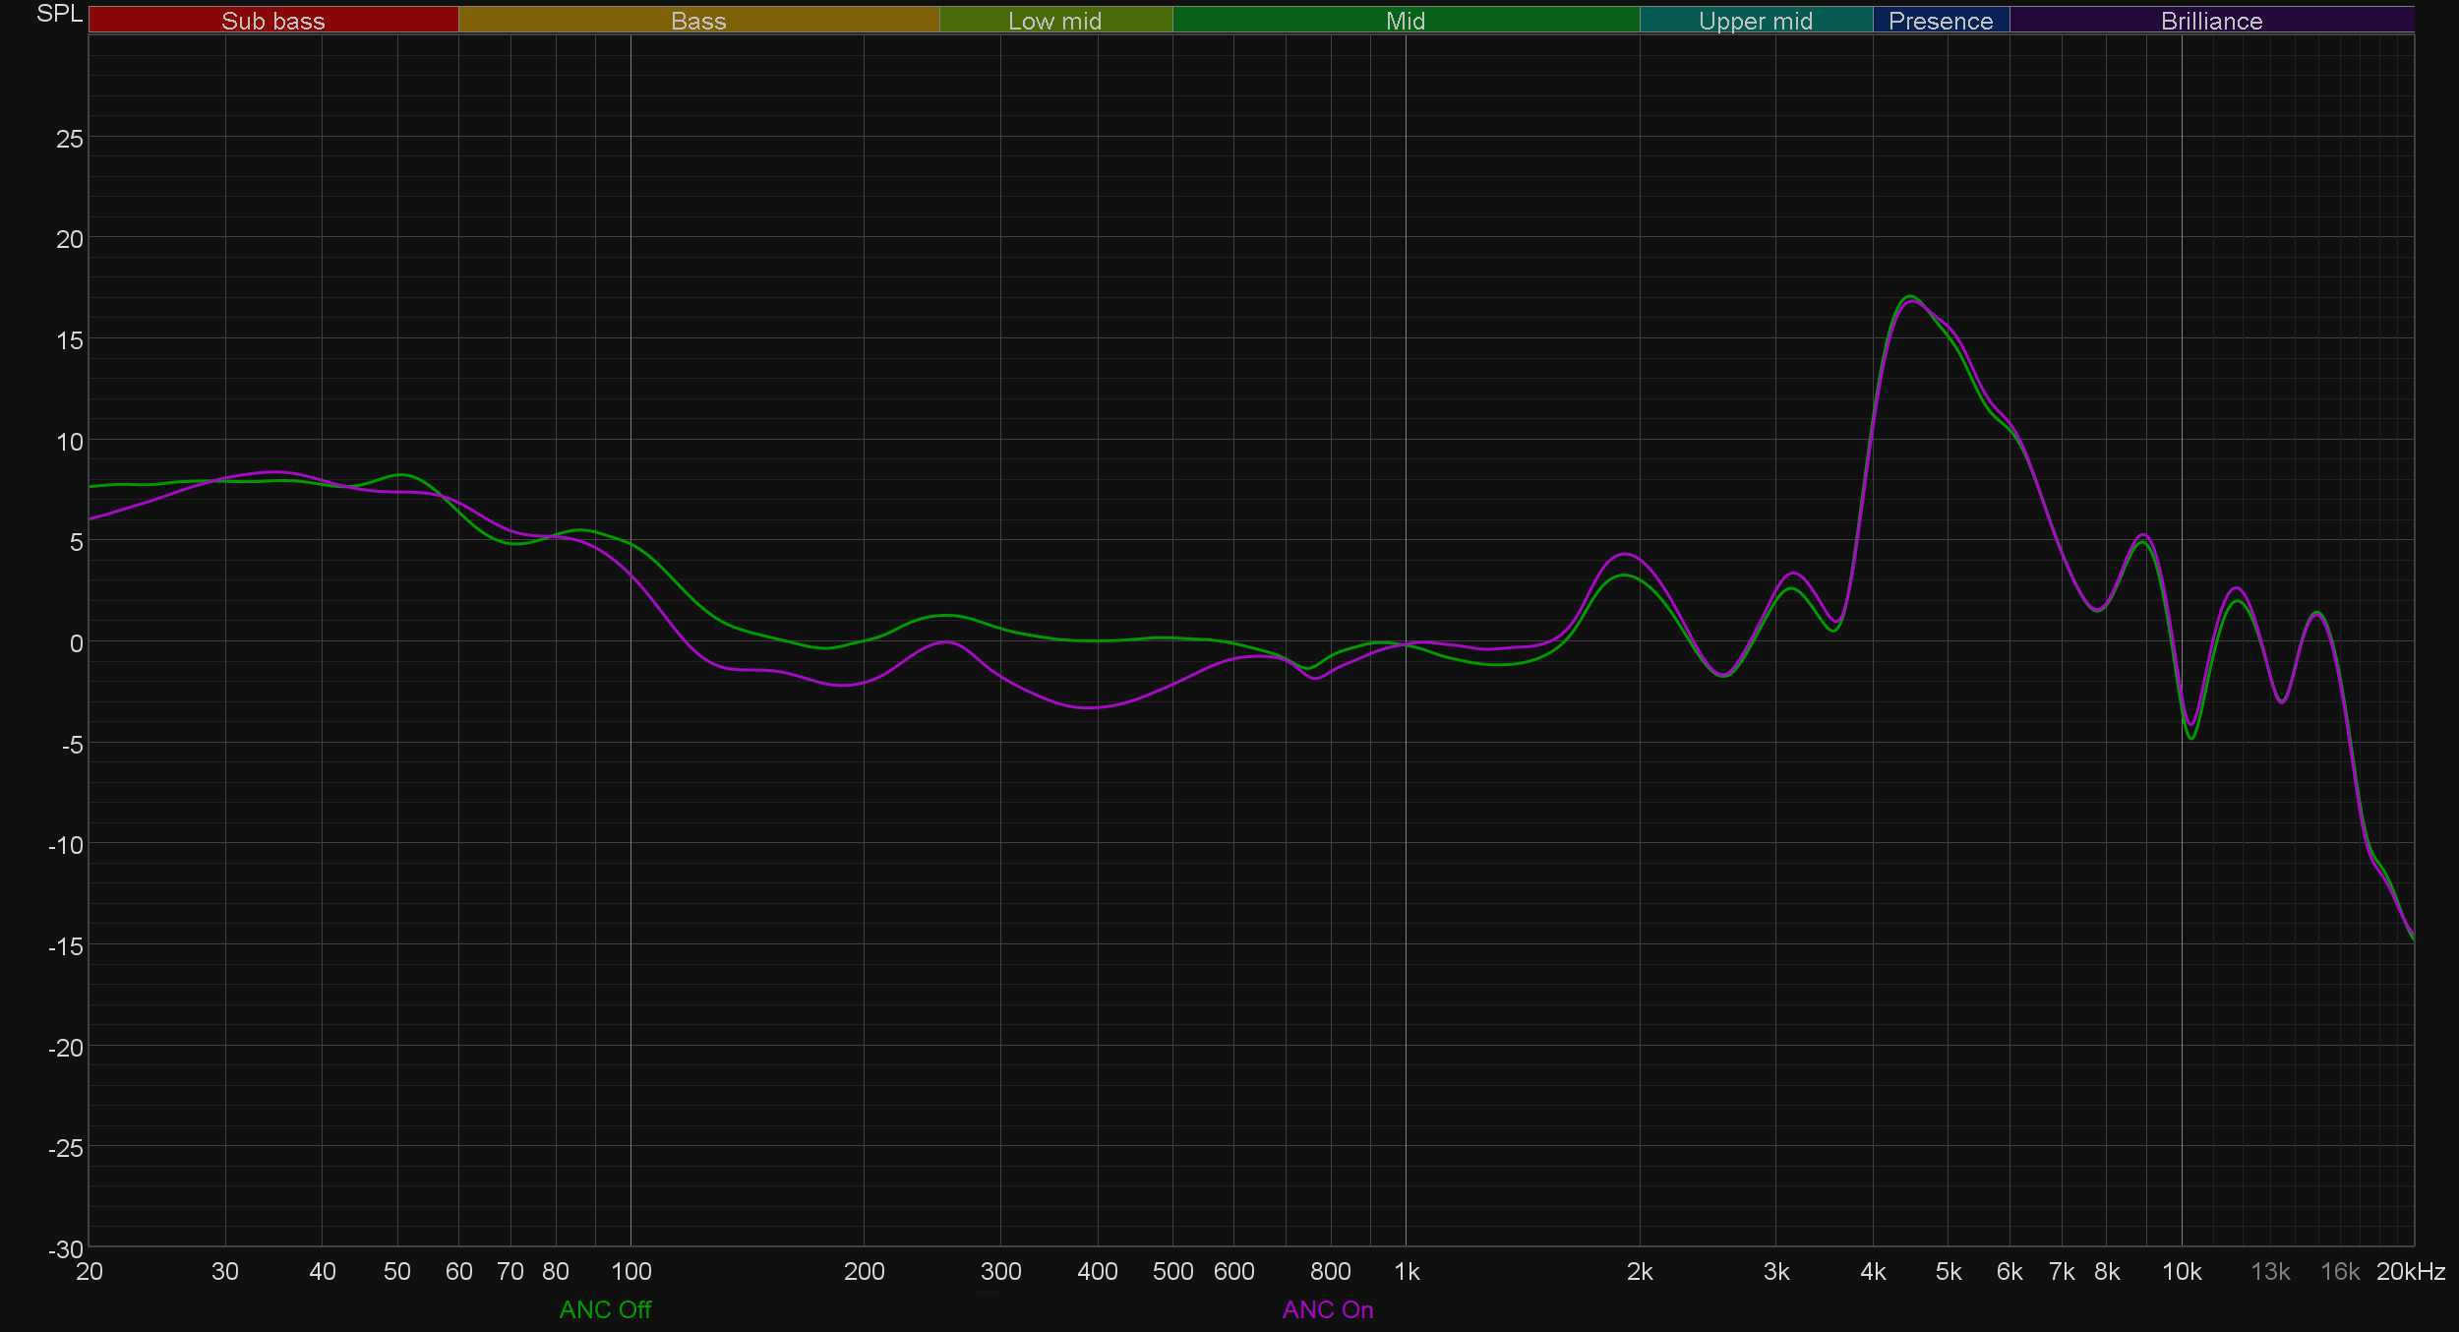Click the ANC Off legend label
Screen dimensions: 2459x1332
tap(605, 1309)
